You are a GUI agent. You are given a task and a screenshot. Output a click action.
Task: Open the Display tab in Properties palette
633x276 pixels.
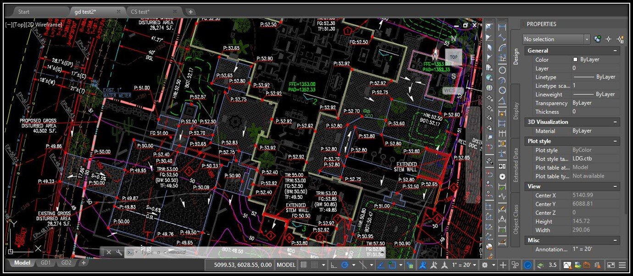[x=516, y=111]
